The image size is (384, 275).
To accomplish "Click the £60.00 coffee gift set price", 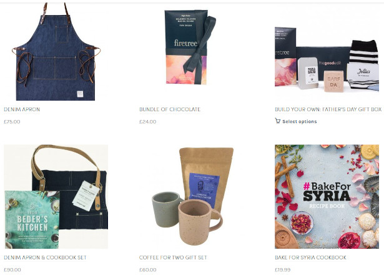I will [x=148, y=269].
